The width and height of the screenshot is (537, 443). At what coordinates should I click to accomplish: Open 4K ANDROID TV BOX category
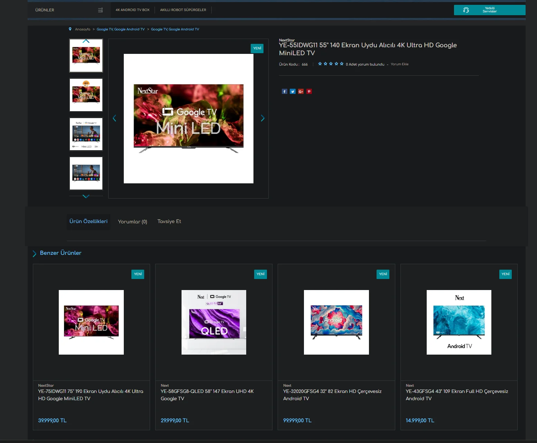[x=133, y=10]
